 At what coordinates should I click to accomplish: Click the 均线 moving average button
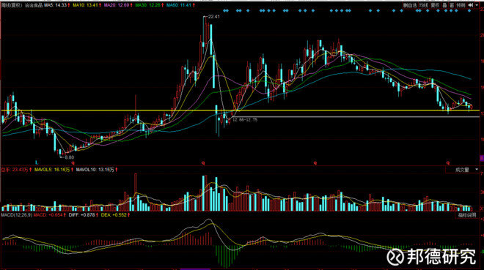[x=423, y=5]
